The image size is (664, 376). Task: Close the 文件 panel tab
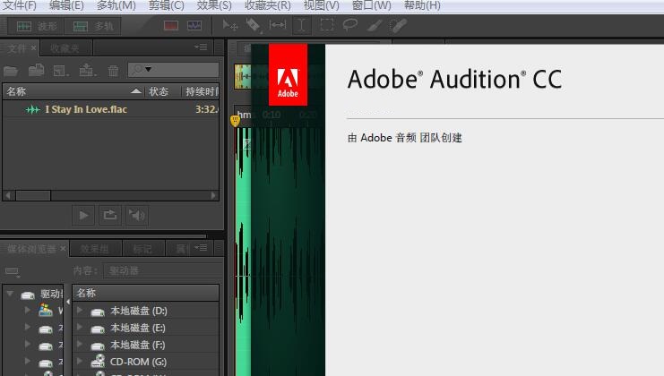pyautogui.click(x=33, y=47)
